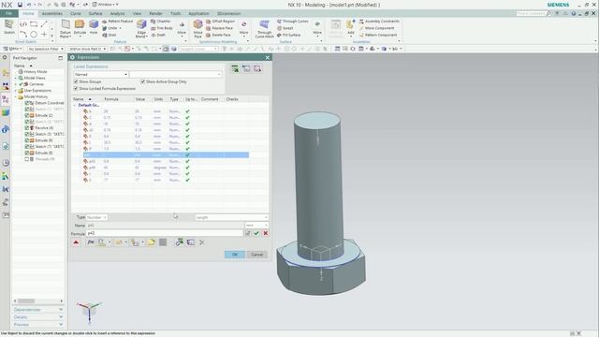599x337 pixels.
Task: Collapse the Default Group row
Action: [x=75, y=105]
